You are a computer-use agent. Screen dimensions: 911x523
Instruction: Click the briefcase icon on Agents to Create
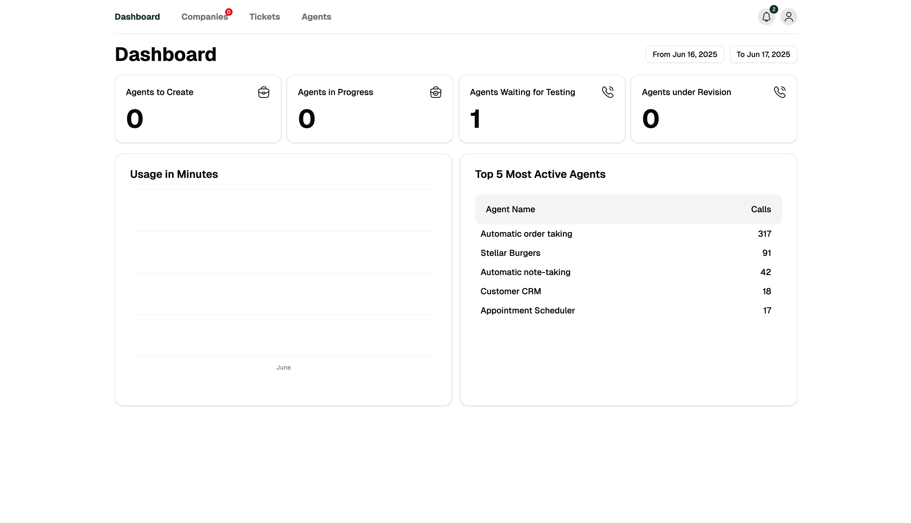coord(264,92)
